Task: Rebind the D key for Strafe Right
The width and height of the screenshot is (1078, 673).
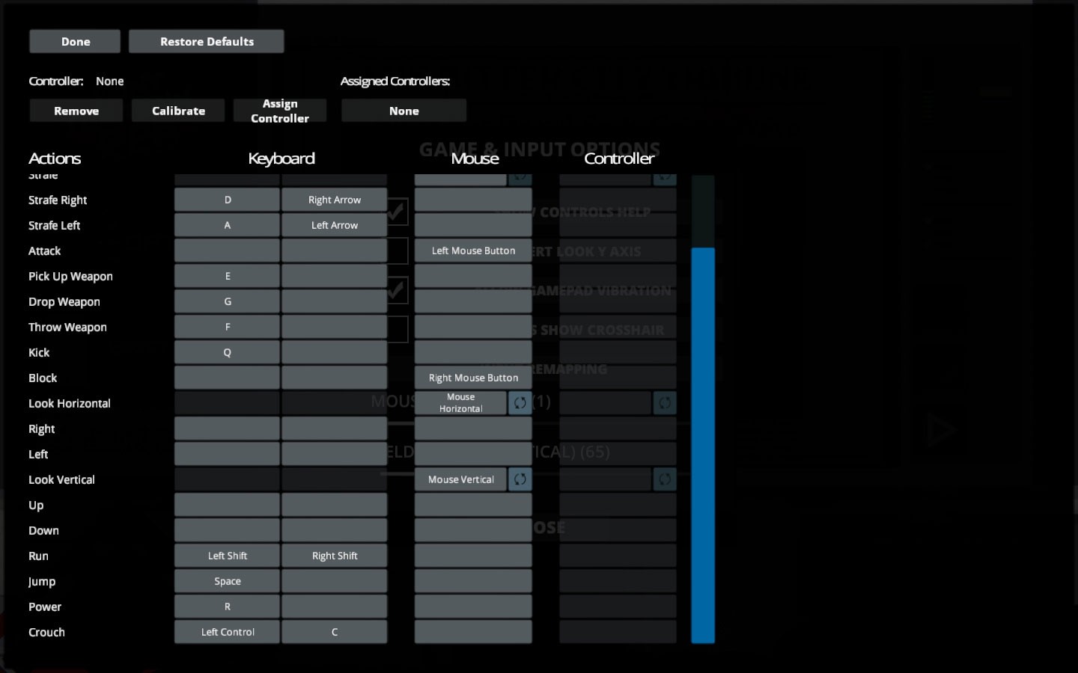Action: pos(227,200)
